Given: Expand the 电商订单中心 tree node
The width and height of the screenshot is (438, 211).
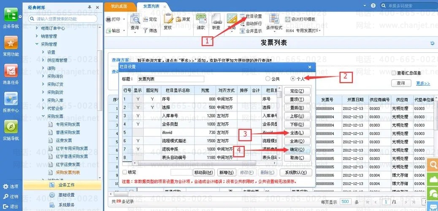Looking at the screenshot, I should point(37,28).
